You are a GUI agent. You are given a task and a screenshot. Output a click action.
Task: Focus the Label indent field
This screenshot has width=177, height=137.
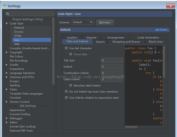(112, 79)
